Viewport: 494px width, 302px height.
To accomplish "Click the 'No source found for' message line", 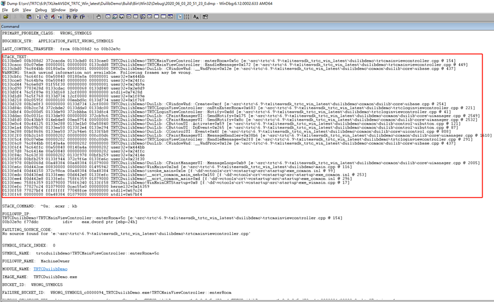I will pos(126,234).
